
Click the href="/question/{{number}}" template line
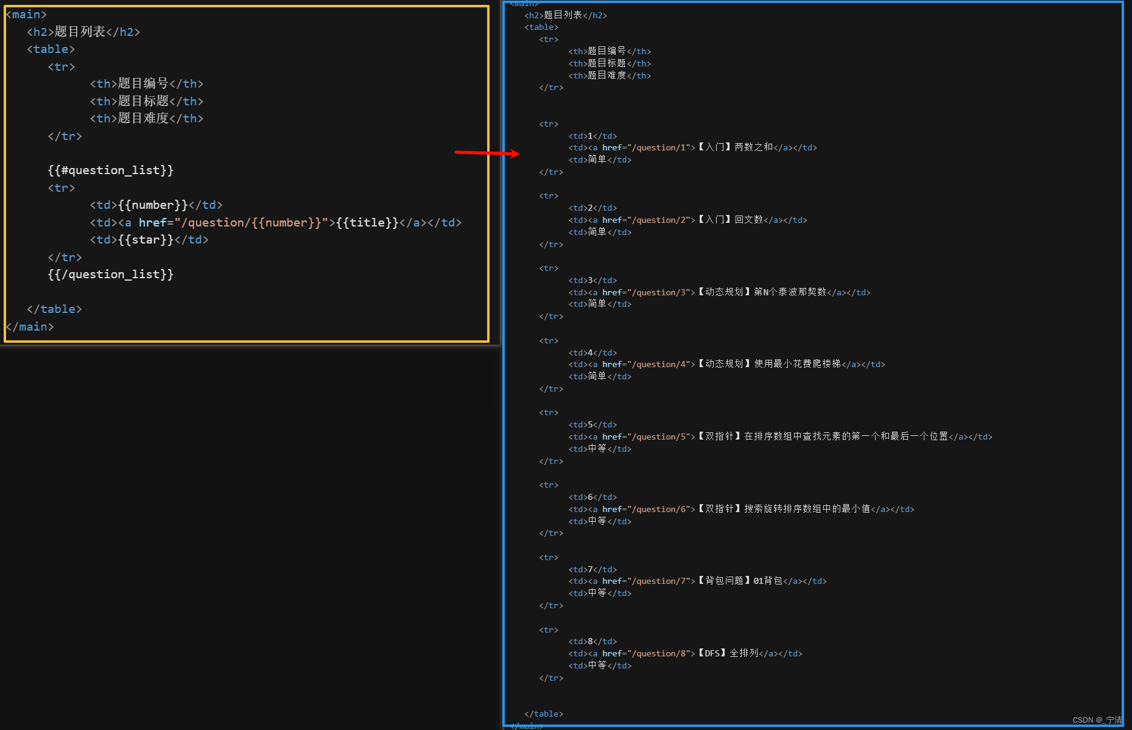point(276,223)
